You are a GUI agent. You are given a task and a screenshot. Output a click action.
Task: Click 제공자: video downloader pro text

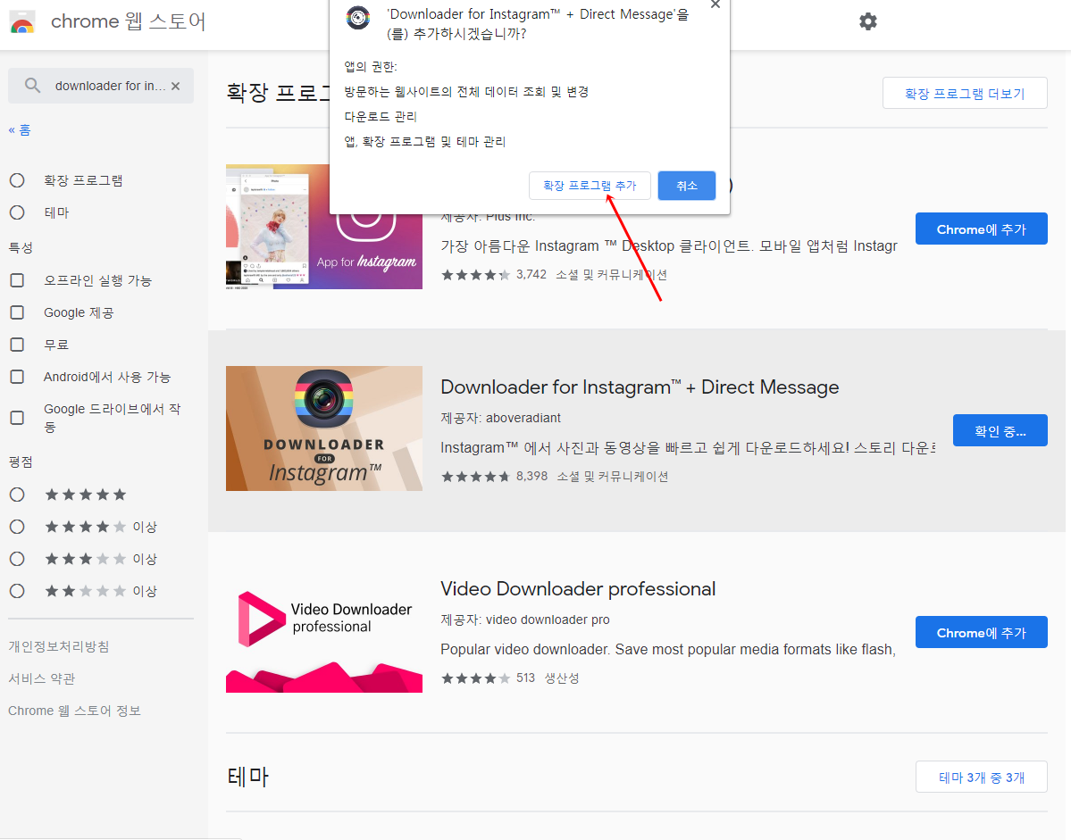525,620
